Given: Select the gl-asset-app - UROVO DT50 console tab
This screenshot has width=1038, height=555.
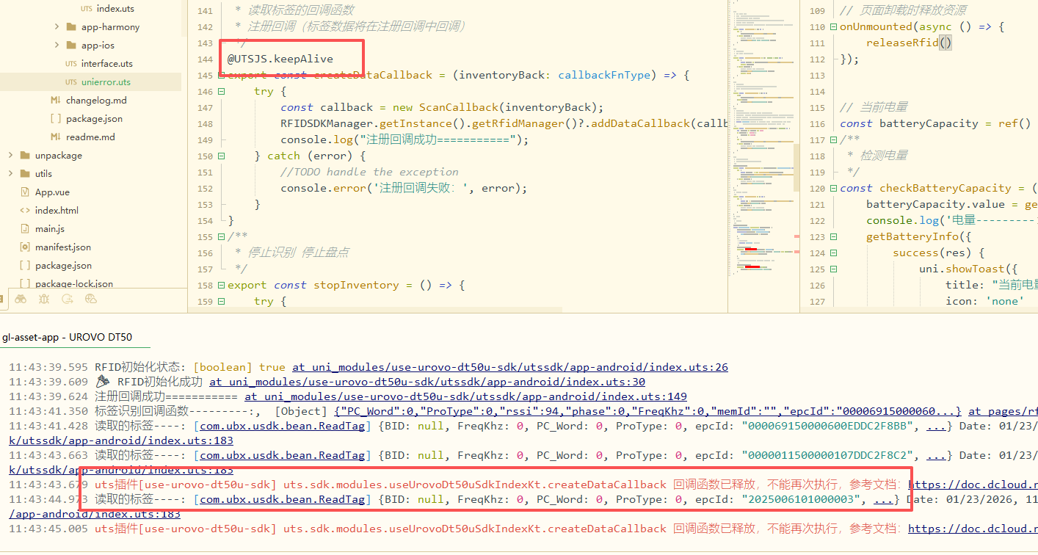Looking at the screenshot, I should pos(67,338).
